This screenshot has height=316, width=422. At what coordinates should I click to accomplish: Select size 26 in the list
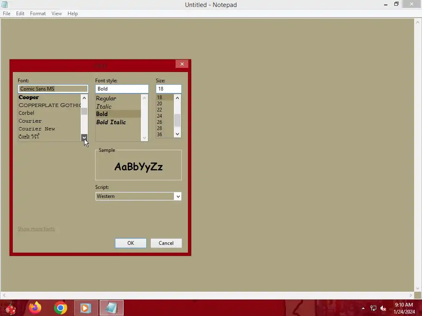[165, 122]
